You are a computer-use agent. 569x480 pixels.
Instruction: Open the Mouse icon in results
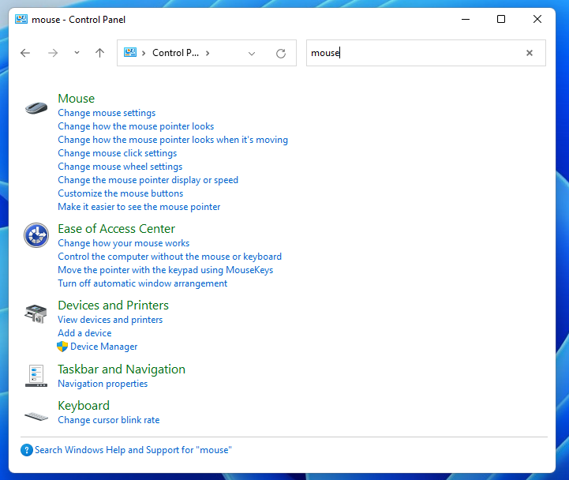[x=36, y=108]
